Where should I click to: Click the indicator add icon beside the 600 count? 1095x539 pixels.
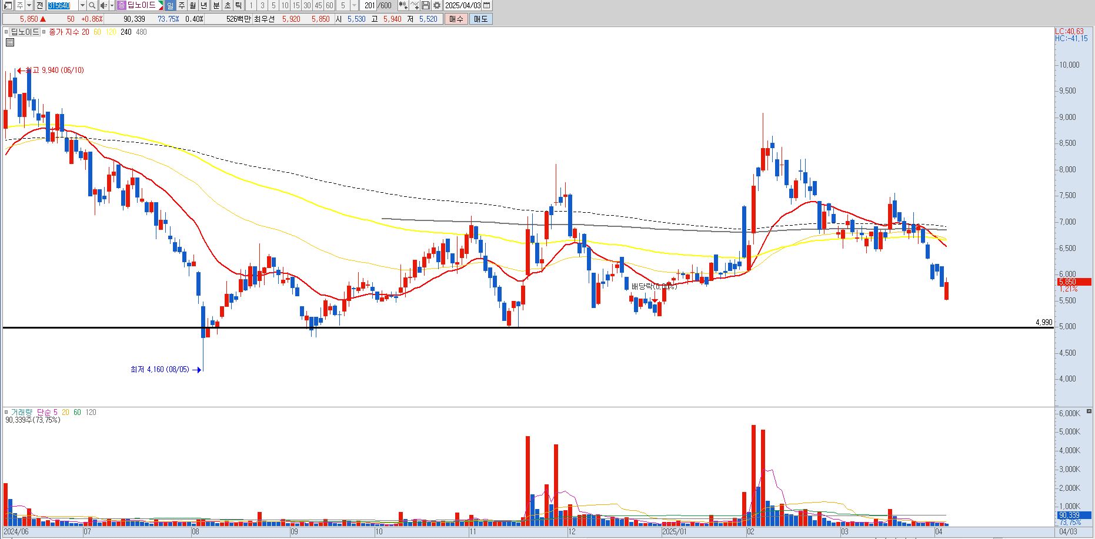[403, 5]
